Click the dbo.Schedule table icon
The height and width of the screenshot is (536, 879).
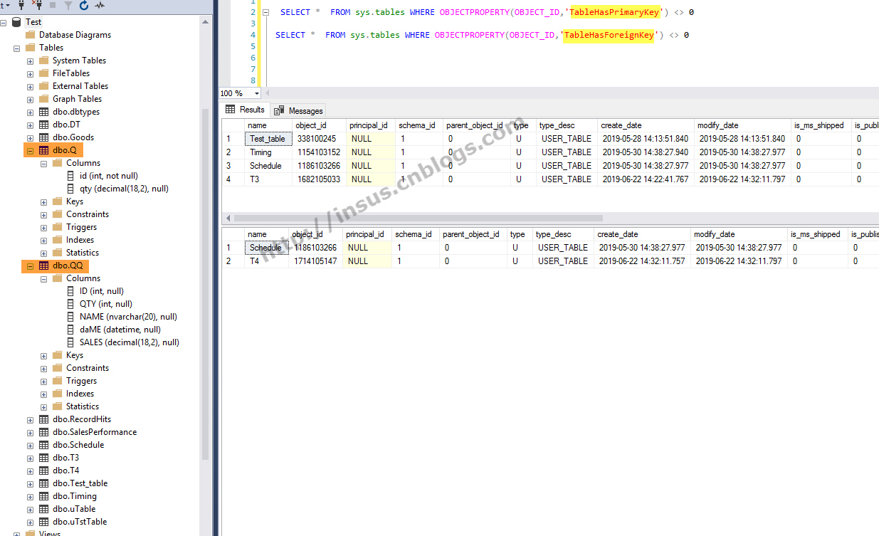[44, 445]
